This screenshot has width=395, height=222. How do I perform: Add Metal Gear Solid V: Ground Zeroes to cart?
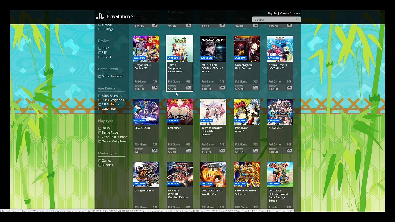pos(222,88)
